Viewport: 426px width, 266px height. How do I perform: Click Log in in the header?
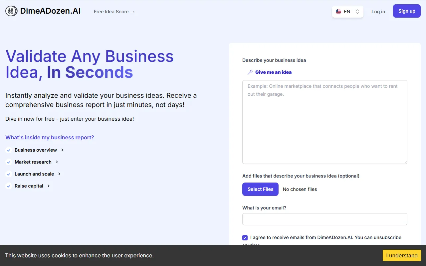(x=378, y=12)
